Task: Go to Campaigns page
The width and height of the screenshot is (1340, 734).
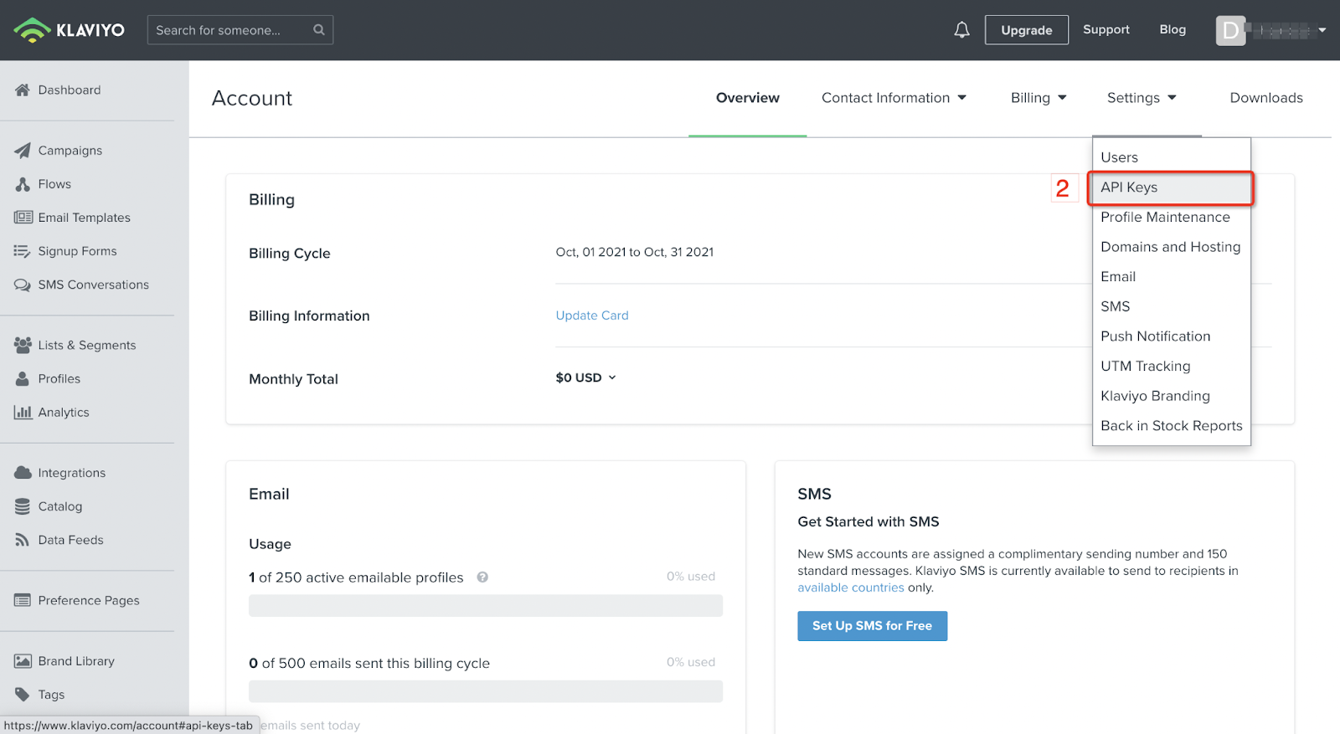Action: pyautogui.click(x=70, y=151)
